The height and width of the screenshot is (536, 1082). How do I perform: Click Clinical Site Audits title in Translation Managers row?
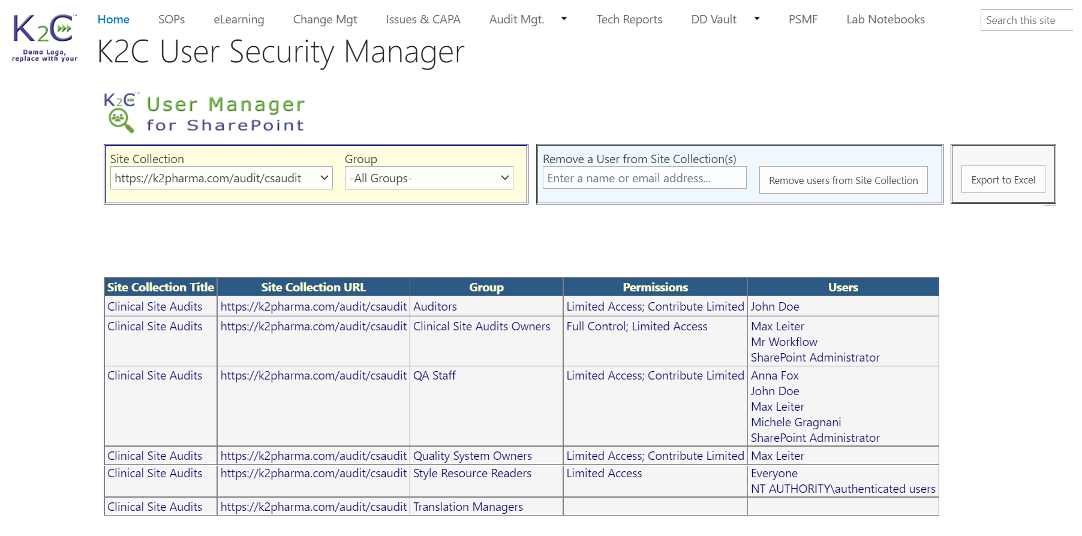[155, 507]
